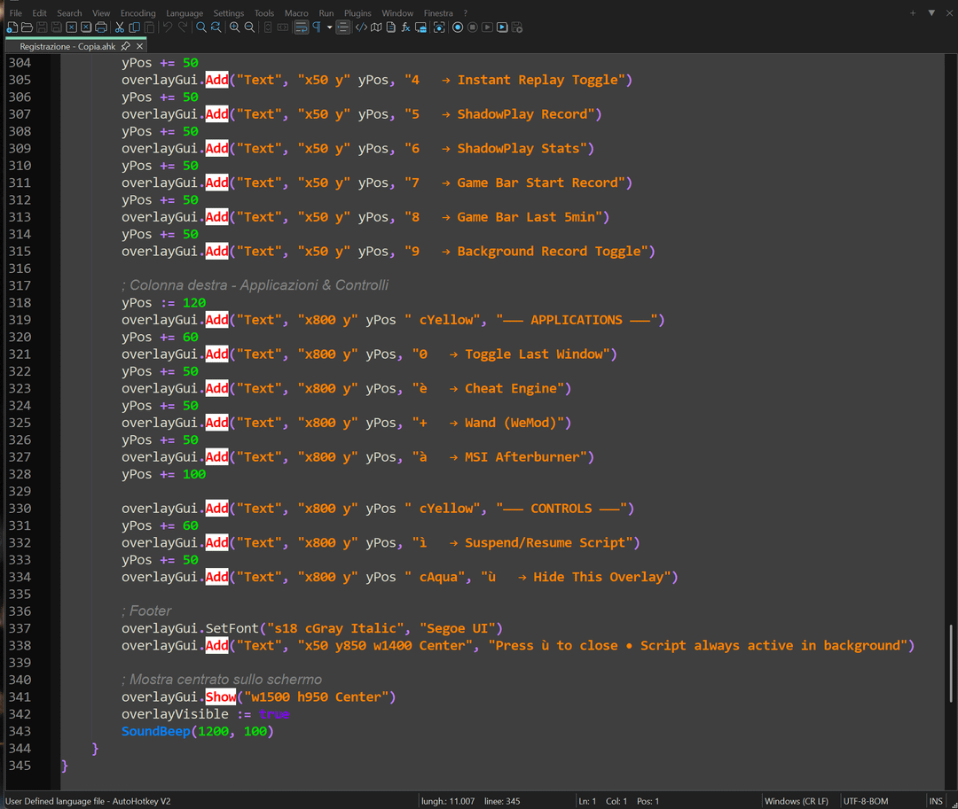958x809 pixels.
Task: Expand the pilcrow button's dropdown arrow
Action: [329, 27]
